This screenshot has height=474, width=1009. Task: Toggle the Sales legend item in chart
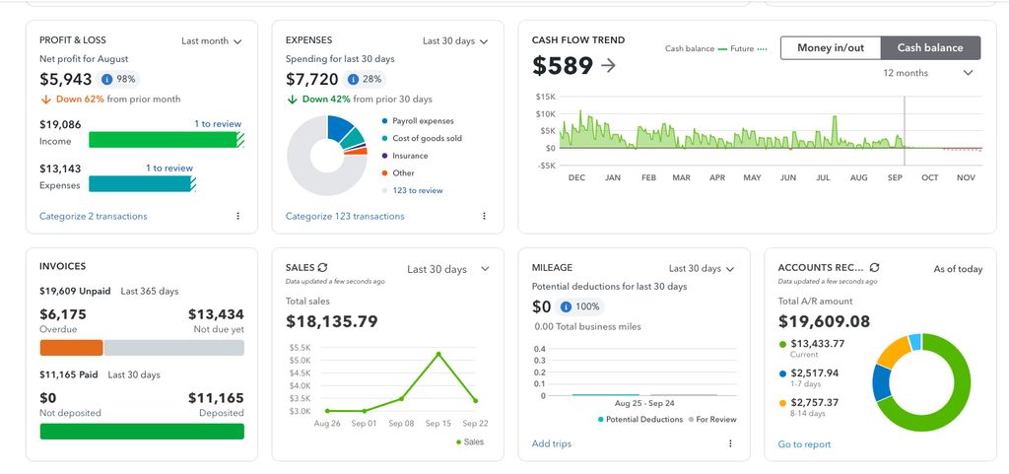click(x=470, y=442)
